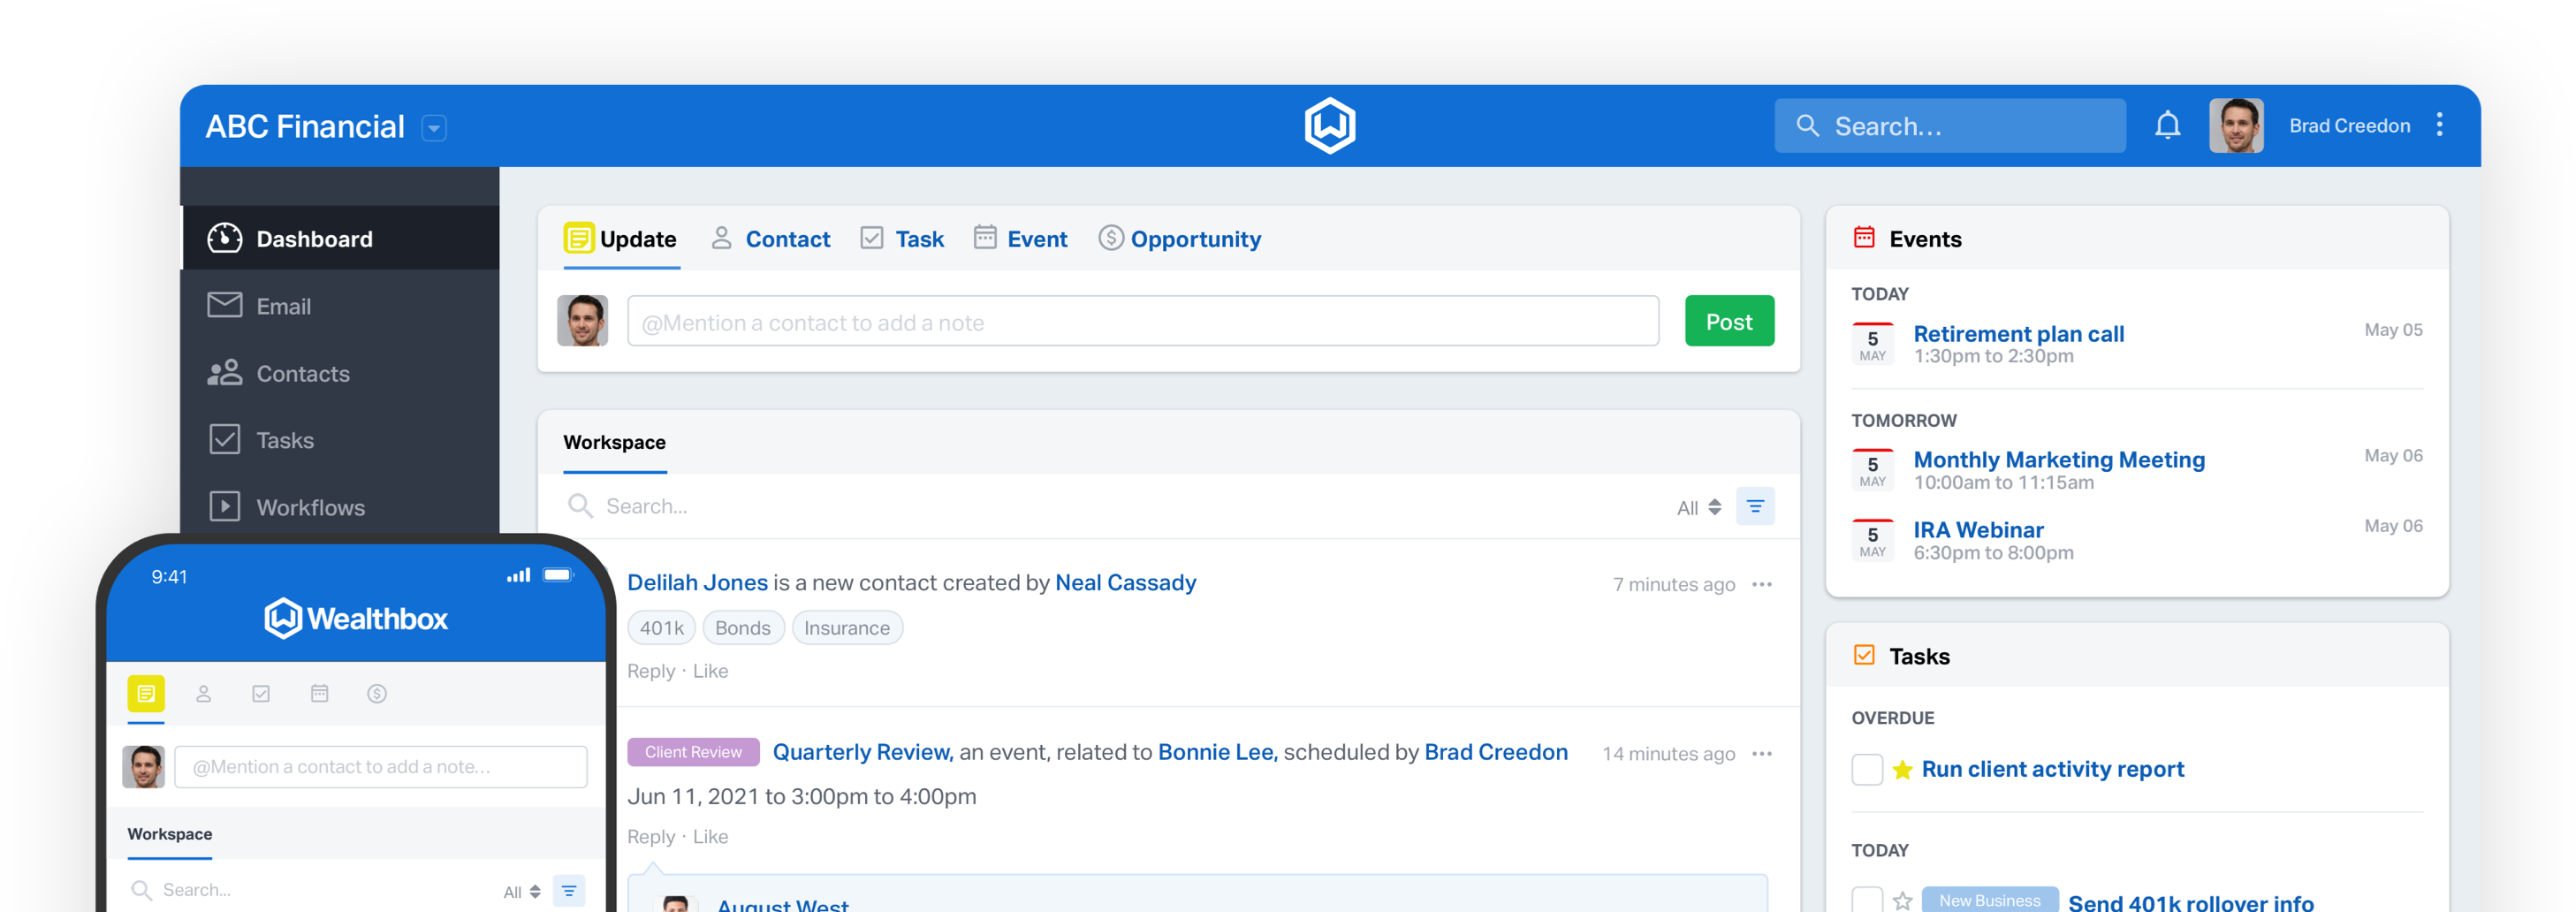The image size is (2576, 912).
Task: Open options menu for Quarterly Review post
Action: pos(1761,753)
